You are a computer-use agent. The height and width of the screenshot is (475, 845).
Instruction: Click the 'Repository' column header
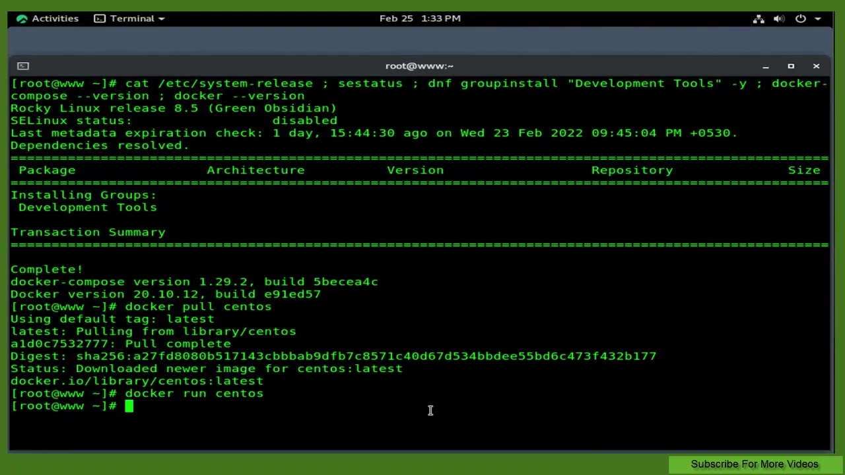(632, 170)
